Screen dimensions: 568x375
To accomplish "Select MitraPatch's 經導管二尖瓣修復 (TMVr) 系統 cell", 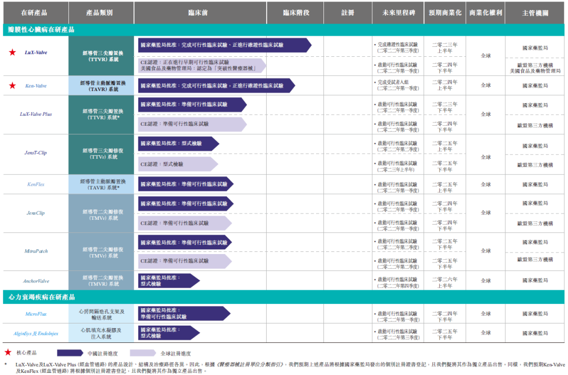I will (101, 252).
